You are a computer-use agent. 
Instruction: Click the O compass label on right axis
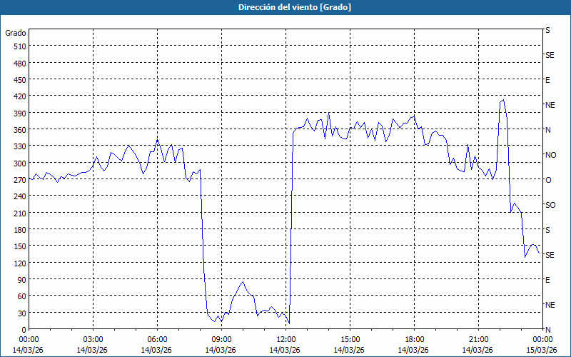pos(548,180)
